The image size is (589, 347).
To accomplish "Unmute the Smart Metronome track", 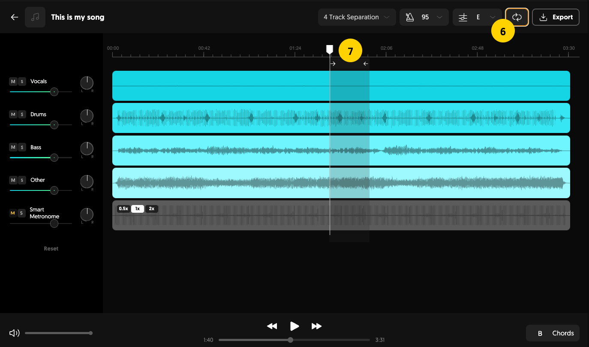I will coord(13,213).
